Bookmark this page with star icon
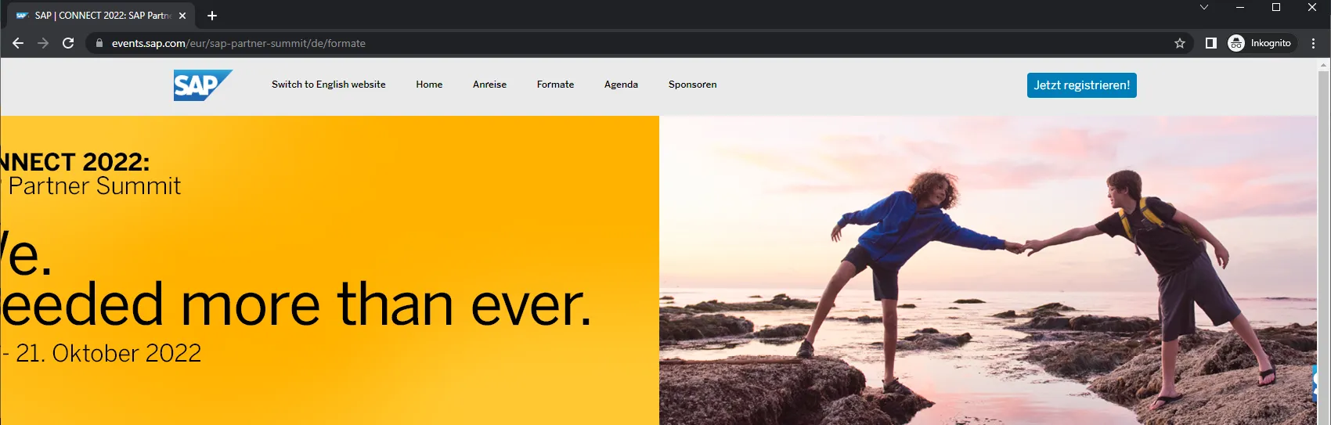The image size is (1331, 425). coord(1180,43)
